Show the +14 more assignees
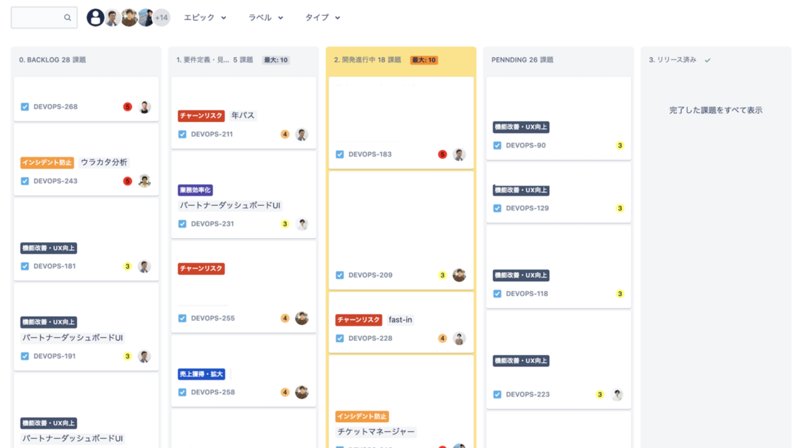 click(161, 18)
